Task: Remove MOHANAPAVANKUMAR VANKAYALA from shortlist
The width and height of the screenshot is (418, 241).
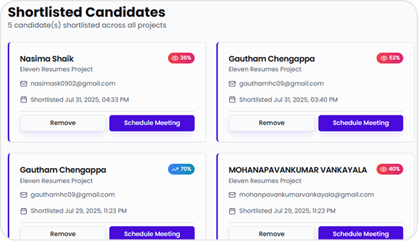Action: click(272, 233)
